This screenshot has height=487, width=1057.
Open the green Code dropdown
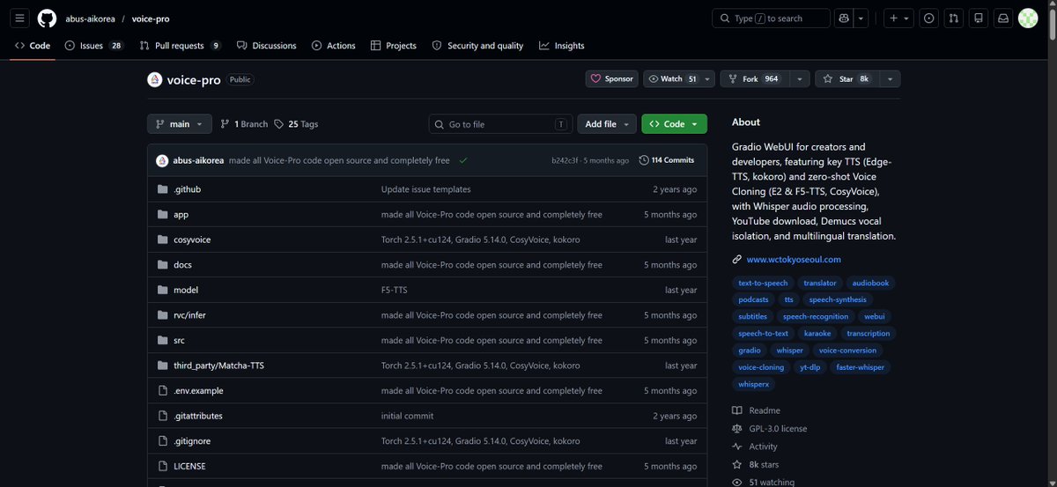coord(674,124)
